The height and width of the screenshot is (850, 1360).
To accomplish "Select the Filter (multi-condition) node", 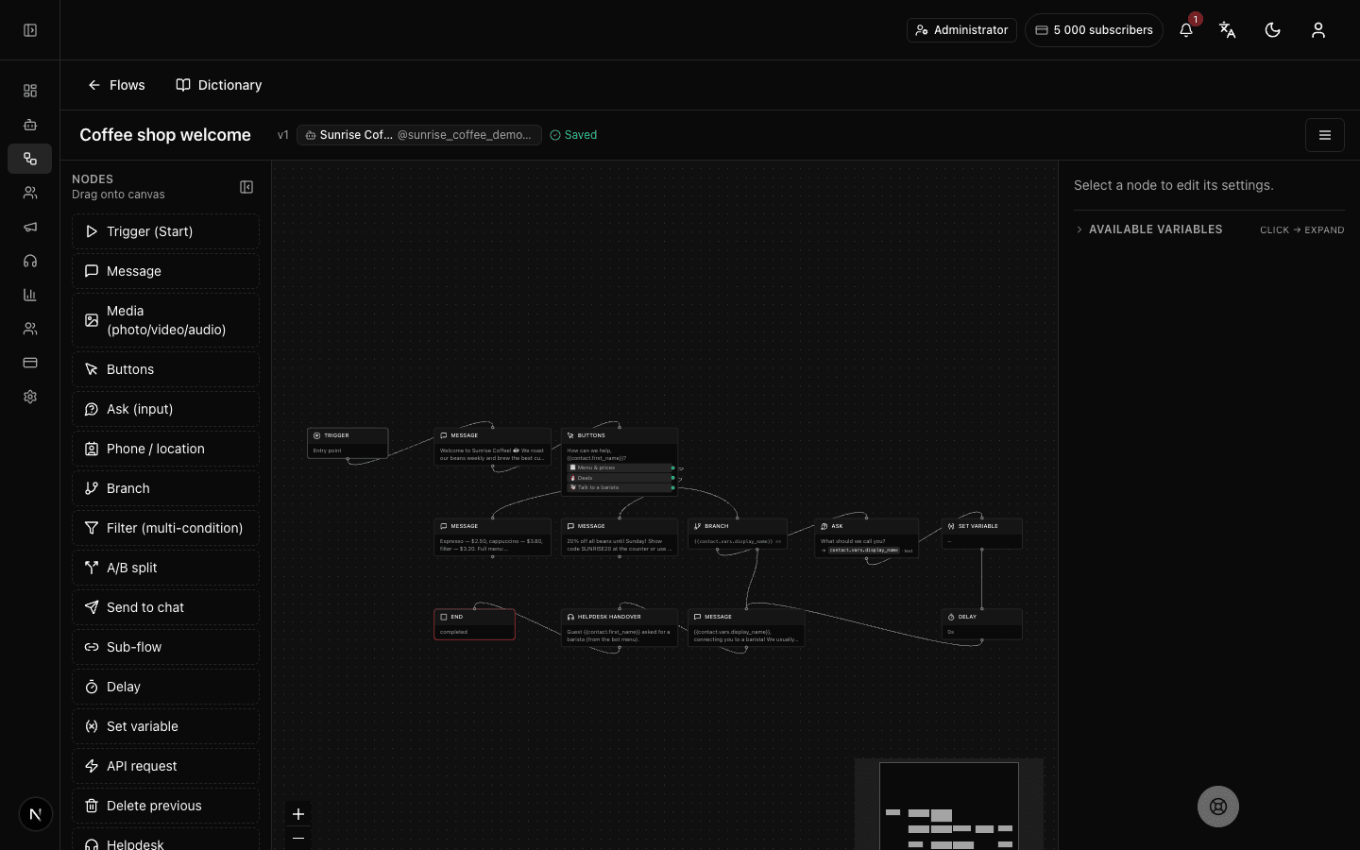I will point(165,528).
